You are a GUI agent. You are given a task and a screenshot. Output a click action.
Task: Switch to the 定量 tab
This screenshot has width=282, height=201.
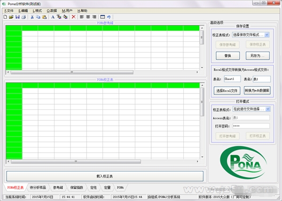tap(107, 188)
